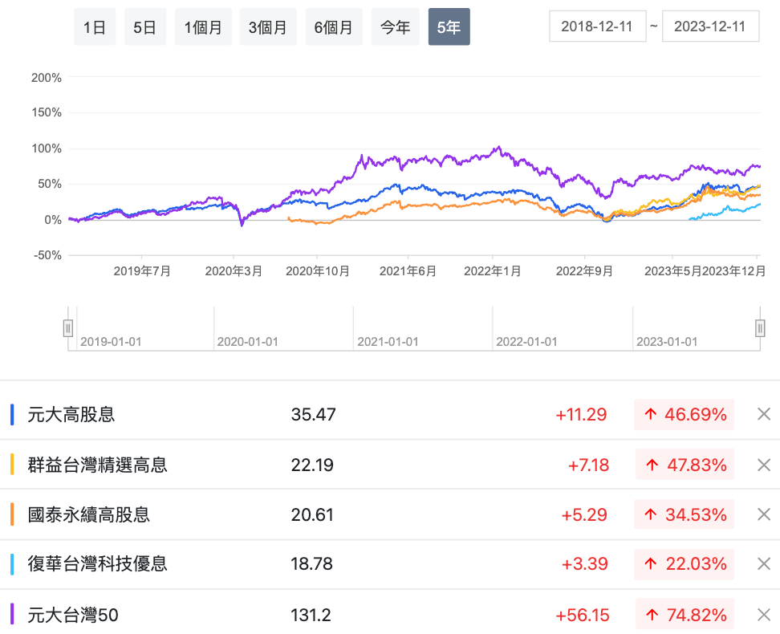Remove 群益台灣精選高息 from comparison

[x=764, y=465]
